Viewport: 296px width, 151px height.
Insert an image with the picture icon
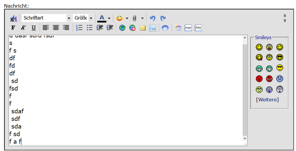(152, 28)
